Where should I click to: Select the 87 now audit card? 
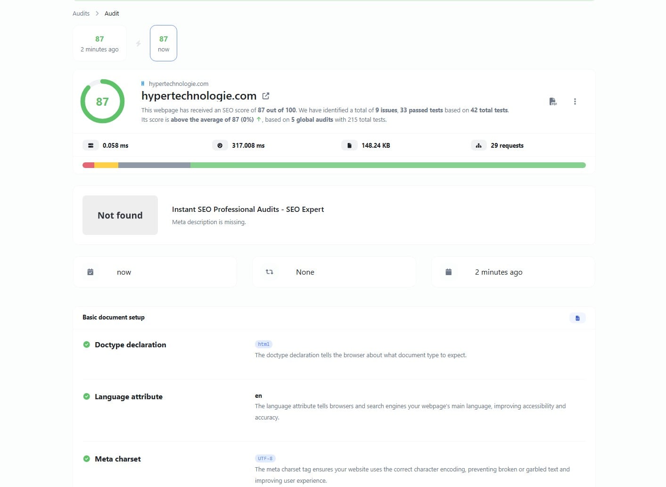(163, 43)
